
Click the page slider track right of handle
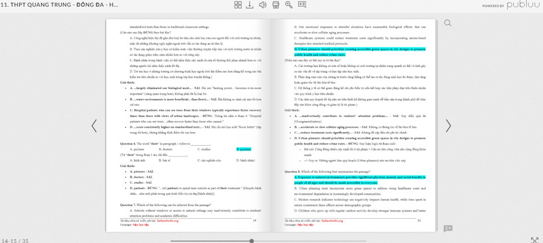(310, 241)
